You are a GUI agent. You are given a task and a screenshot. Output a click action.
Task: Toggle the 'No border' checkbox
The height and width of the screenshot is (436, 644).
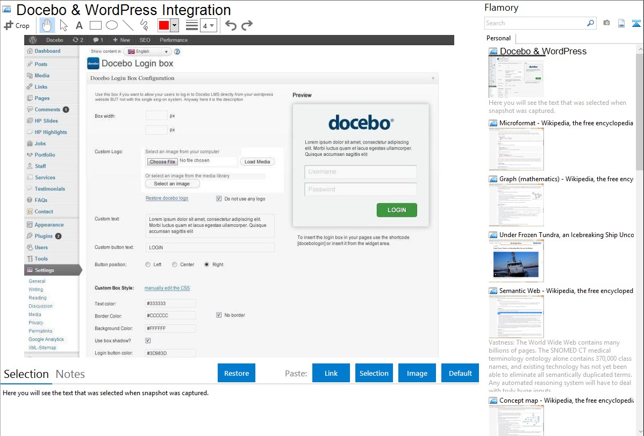tap(219, 315)
